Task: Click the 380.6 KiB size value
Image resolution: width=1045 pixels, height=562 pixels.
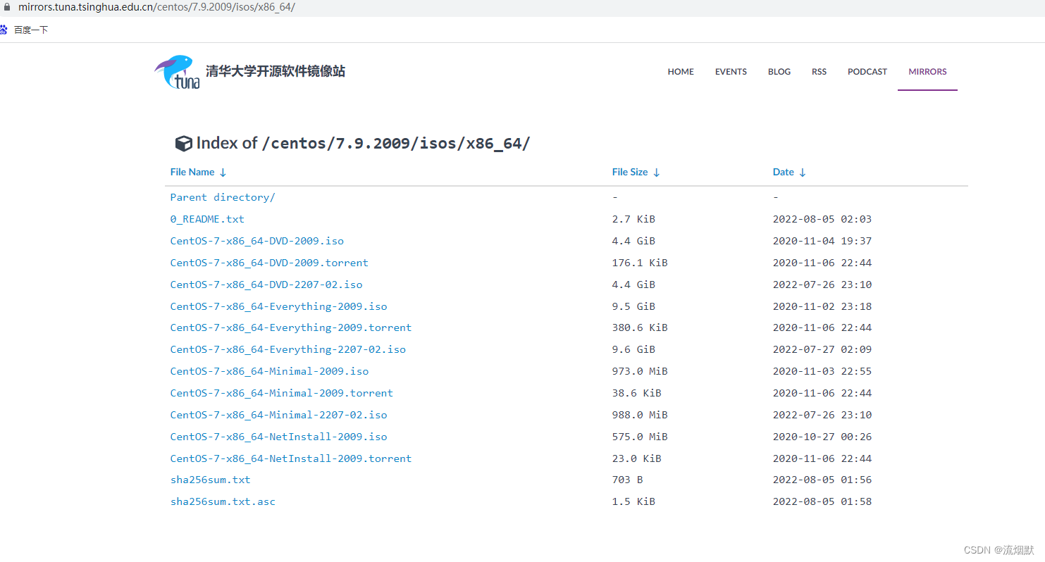Action: (640, 327)
